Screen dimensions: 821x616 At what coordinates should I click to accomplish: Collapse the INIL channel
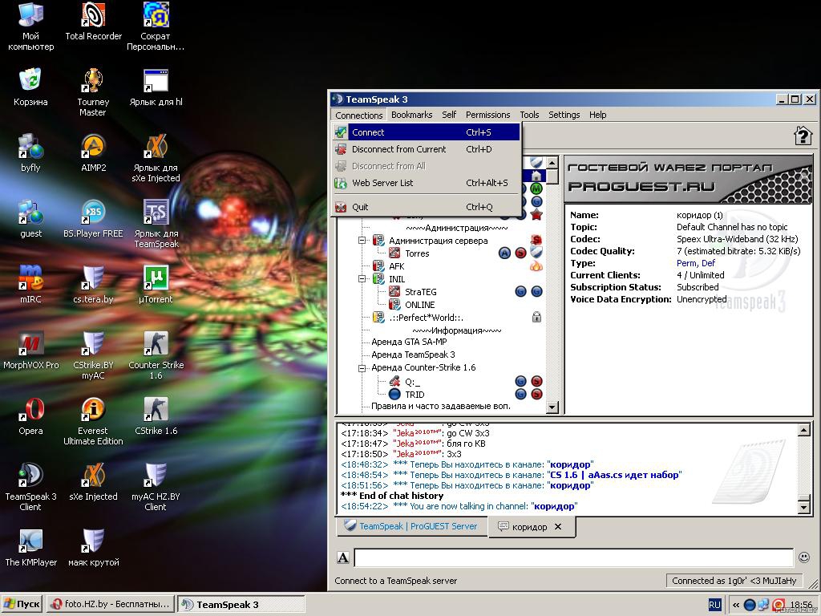pos(362,278)
